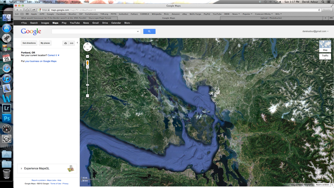Open the More dropdown in Google bar

pyautogui.click(x=128, y=23)
